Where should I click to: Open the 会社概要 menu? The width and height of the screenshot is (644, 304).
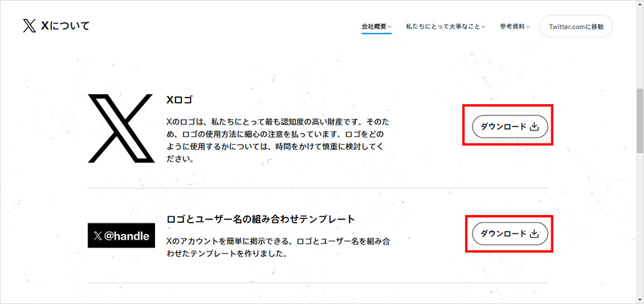click(374, 27)
